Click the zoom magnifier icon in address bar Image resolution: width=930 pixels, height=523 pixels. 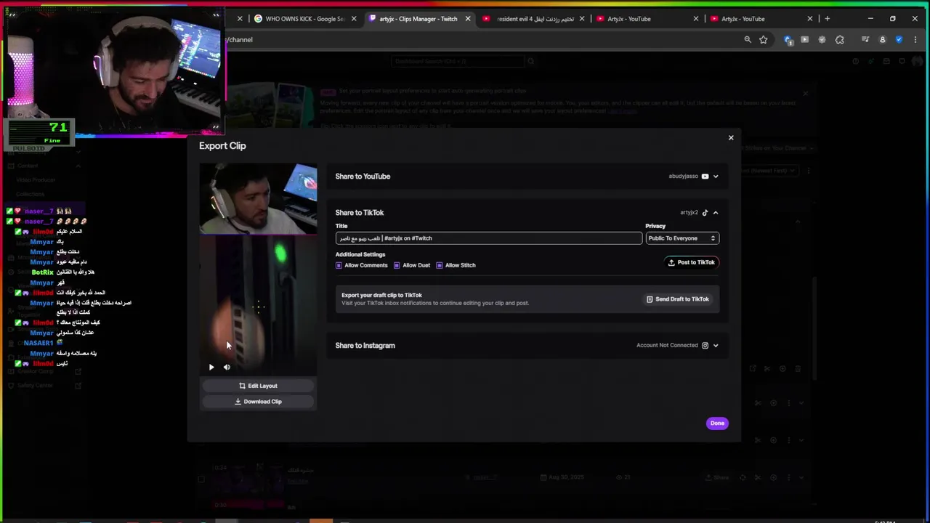[x=748, y=40]
